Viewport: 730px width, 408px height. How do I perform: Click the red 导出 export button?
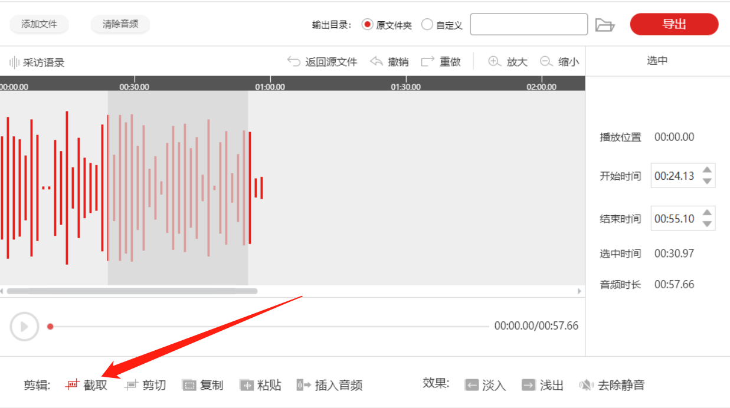pos(674,24)
